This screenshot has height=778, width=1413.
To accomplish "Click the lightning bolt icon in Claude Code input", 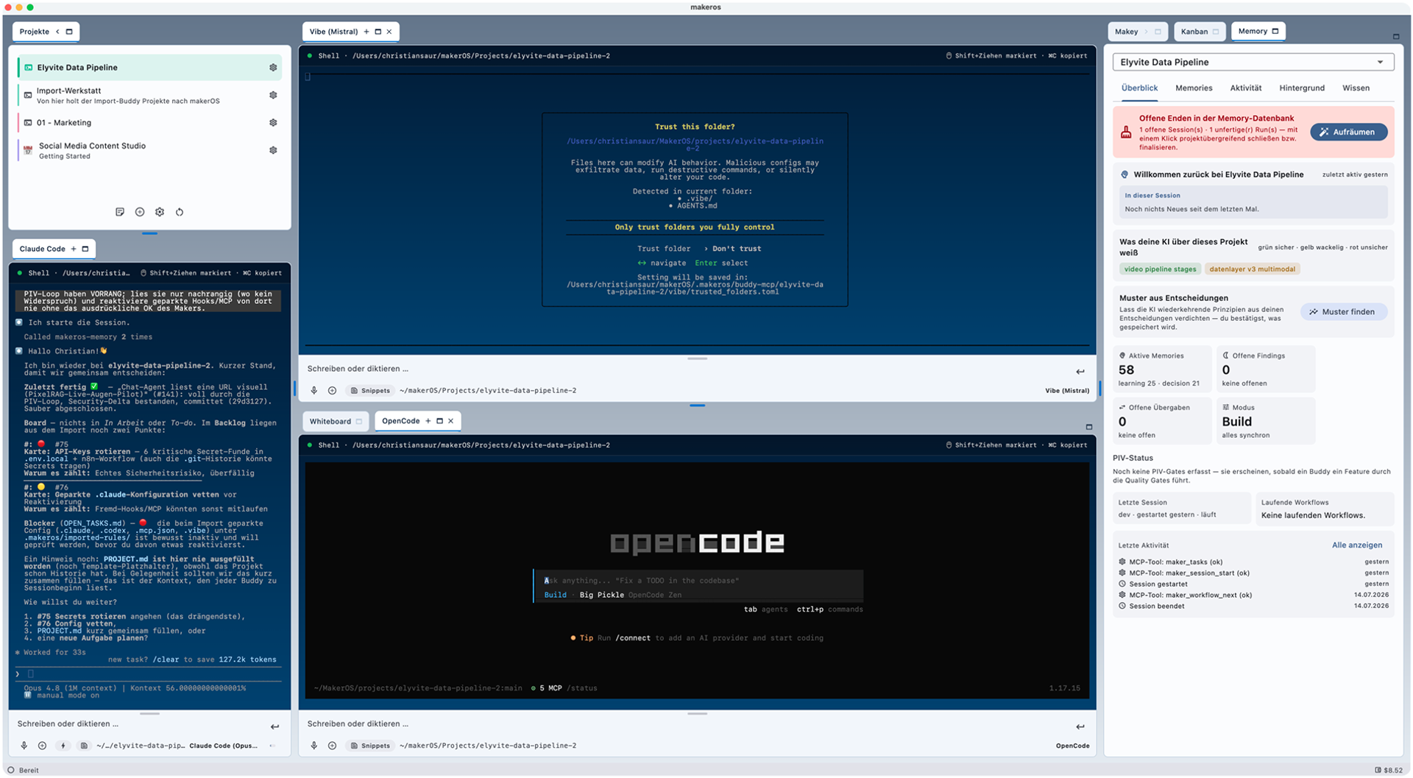I will click(x=63, y=746).
